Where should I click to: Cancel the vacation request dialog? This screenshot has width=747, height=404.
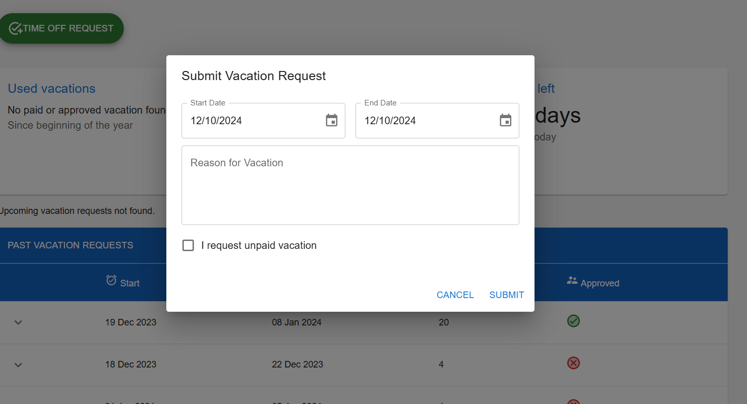coord(455,295)
